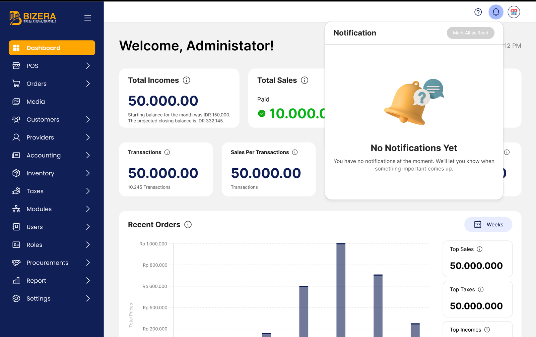Screen dimensions: 536x337
Task: Open the Dashboard menu item
Action: pos(52,48)
